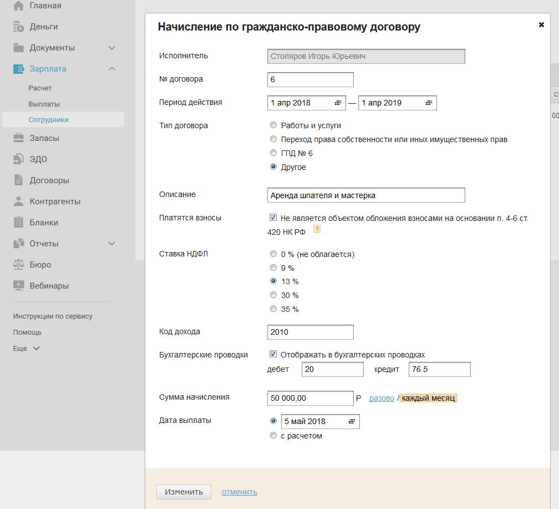Click the yellow help question mark icon
The height and width of the screenshot is (509, 559).
click(x=317, y=229)
